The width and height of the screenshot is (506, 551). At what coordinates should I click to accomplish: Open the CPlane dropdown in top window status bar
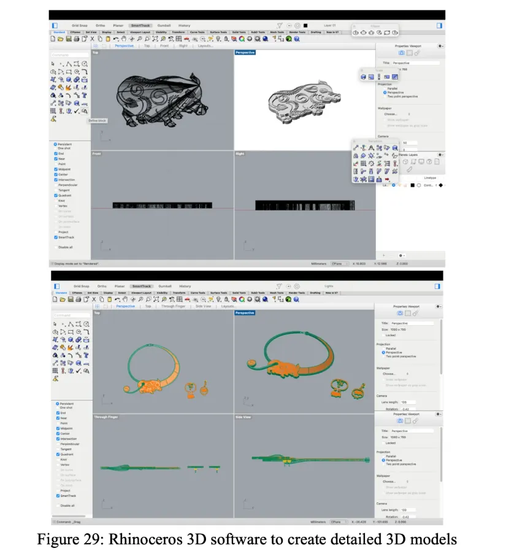coord(340,264)
